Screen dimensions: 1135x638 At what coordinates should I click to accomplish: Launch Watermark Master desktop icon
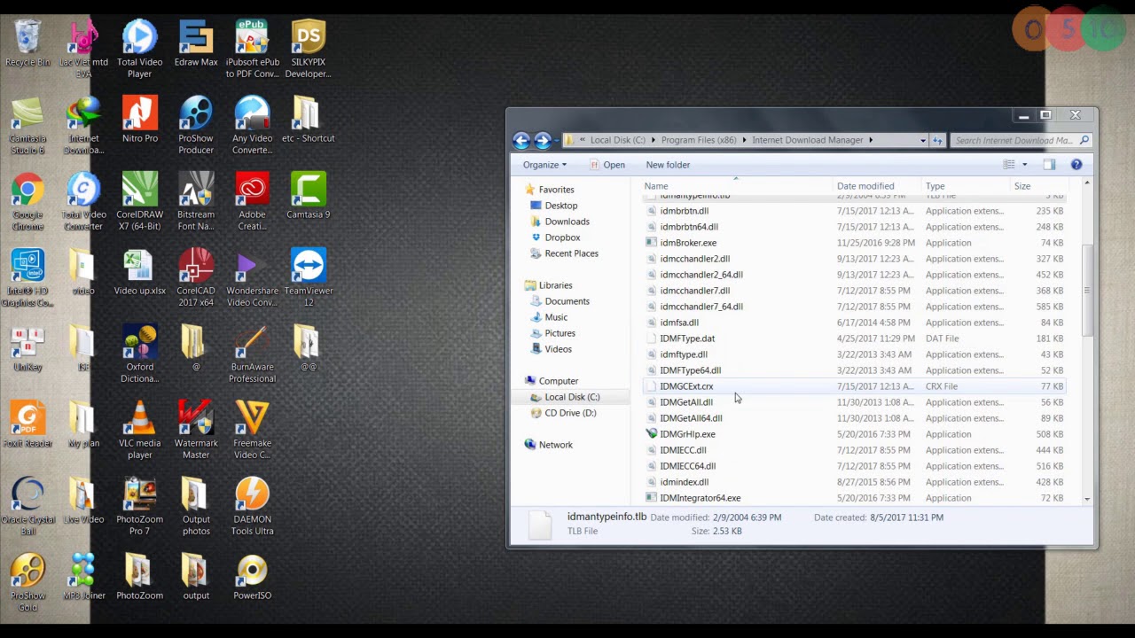[196, 430]
